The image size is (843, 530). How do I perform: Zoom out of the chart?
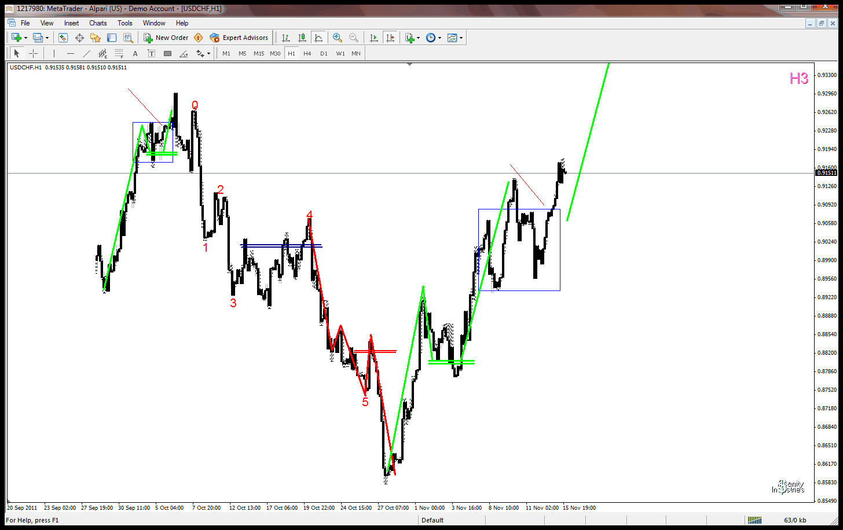354,38
